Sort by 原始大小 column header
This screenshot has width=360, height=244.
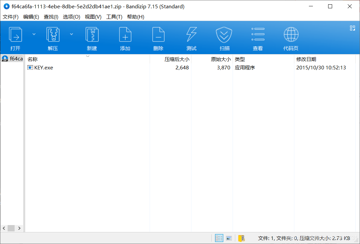pos(212,59)
